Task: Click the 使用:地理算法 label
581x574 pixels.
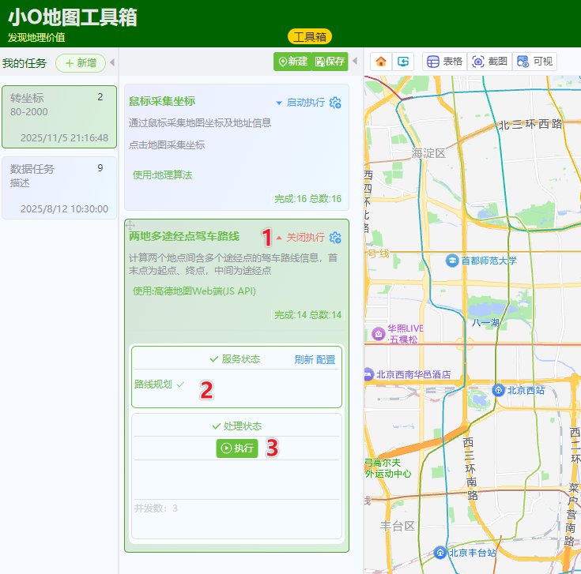Action: (x=162, y=175)
